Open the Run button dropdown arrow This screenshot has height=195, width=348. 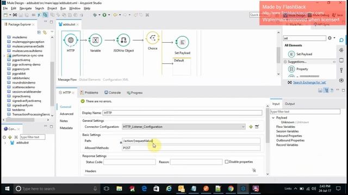click(109, 15)
